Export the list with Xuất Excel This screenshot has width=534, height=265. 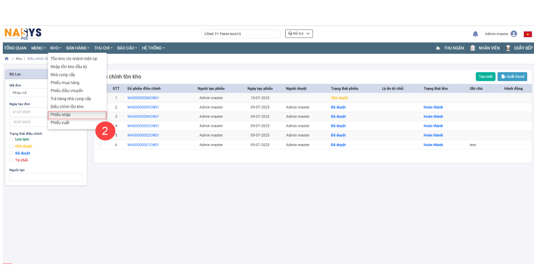tap(512, 77)
